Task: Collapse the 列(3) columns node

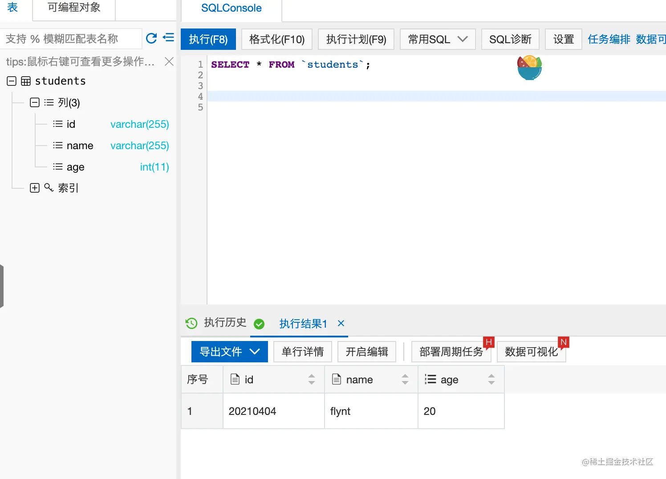Action: (35, 102)
